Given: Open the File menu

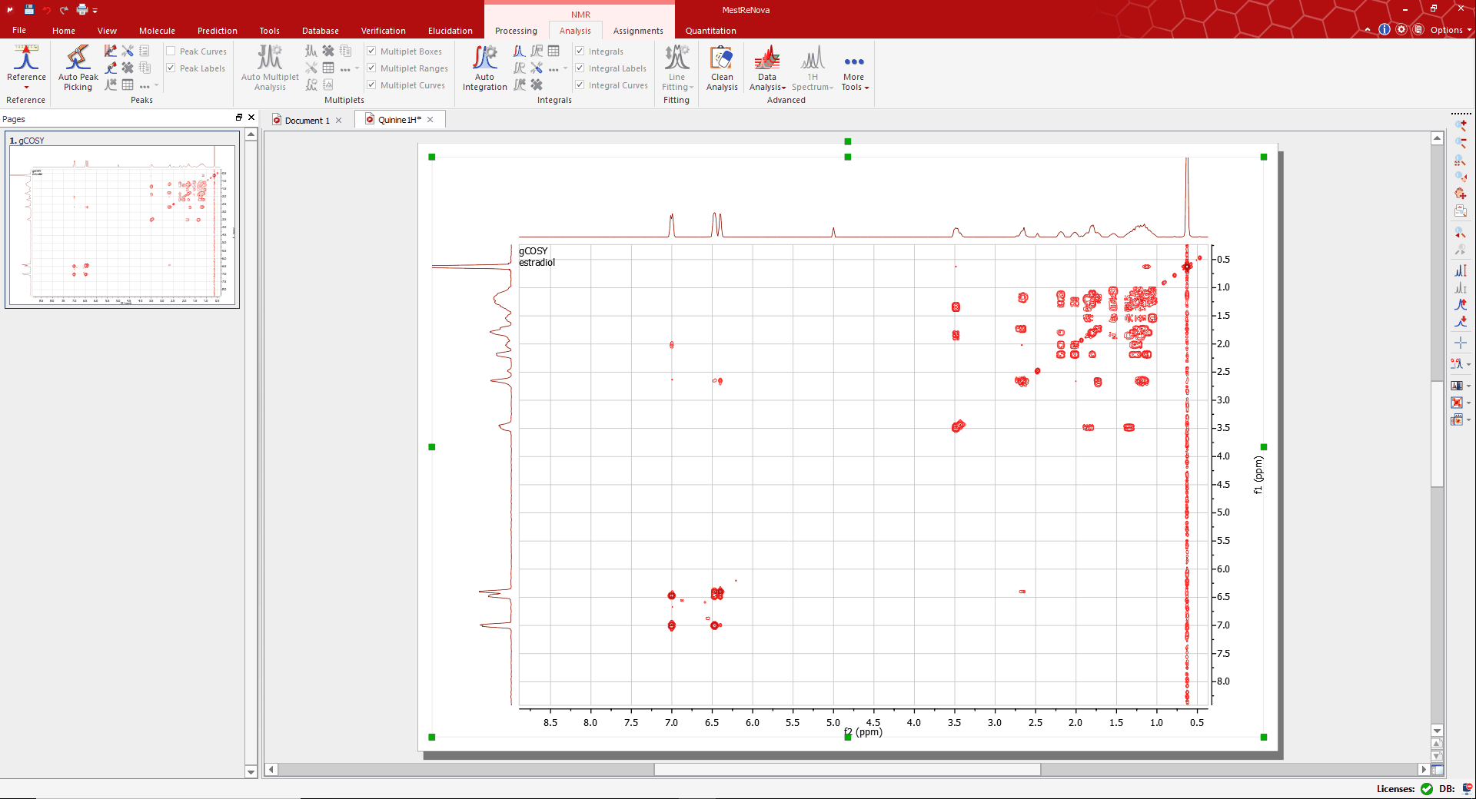Looking at the screenshot, I should coord(19,31).
